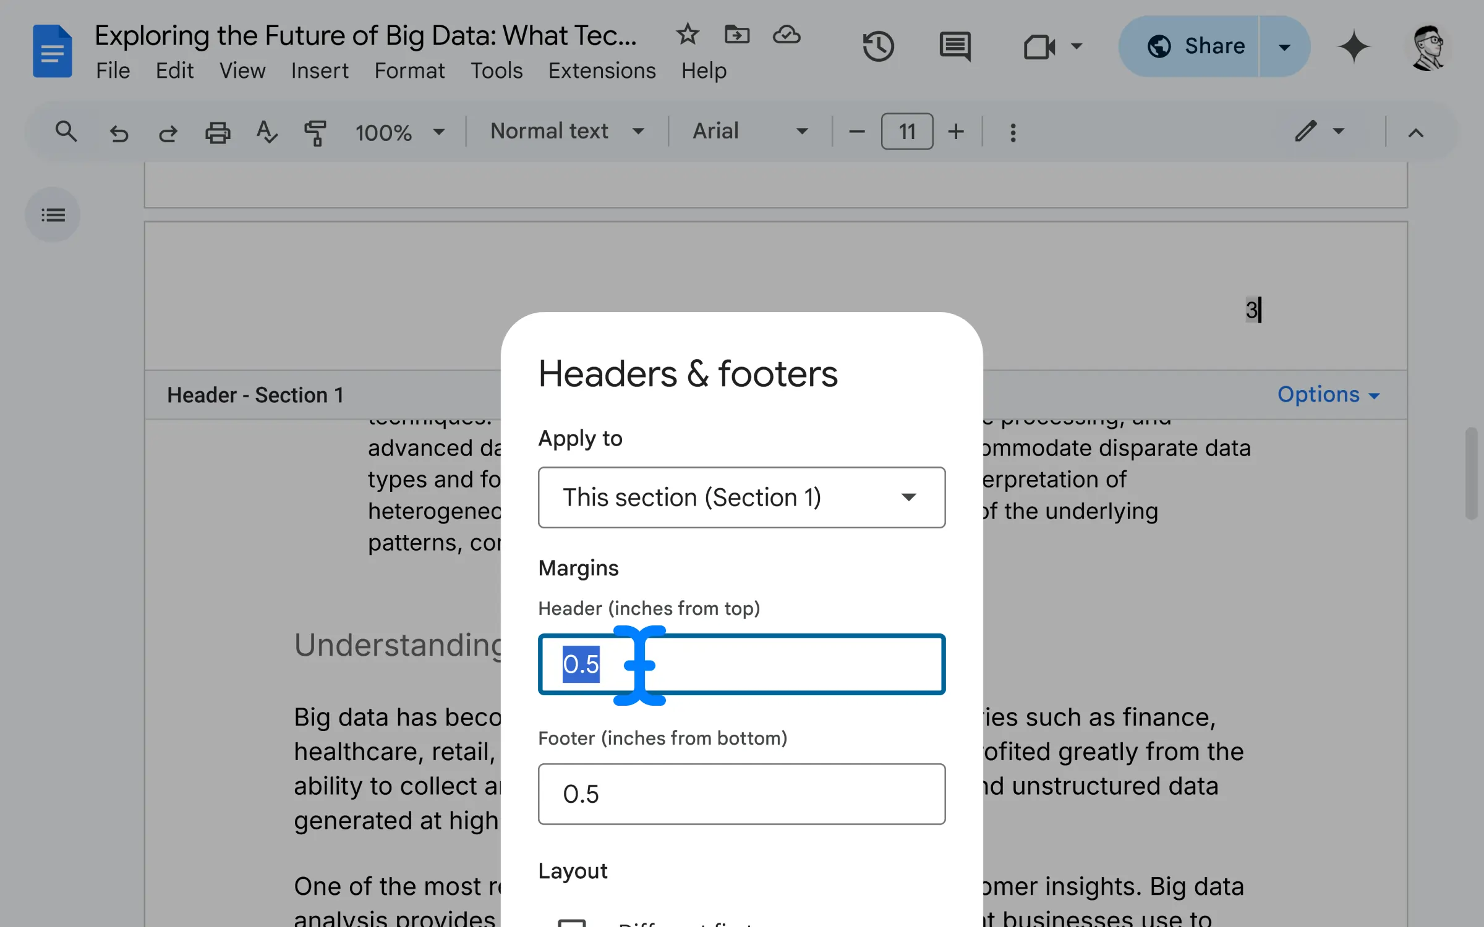The image size is (1484, 927).
Task: Open the Apply to section dropdown
Action: tap(741, 497)
